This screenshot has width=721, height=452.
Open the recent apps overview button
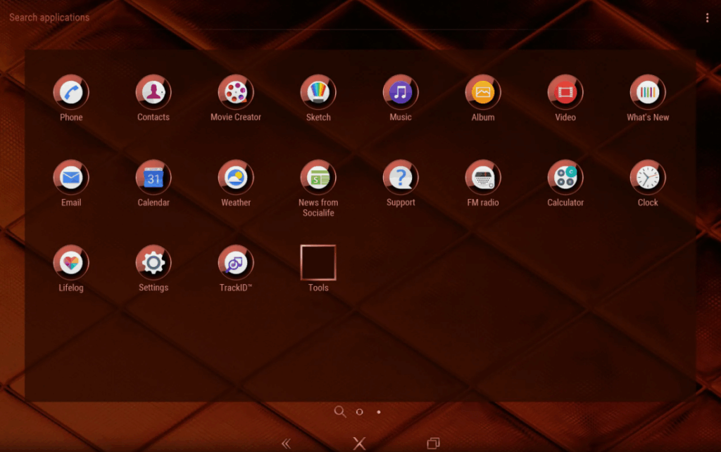click(433, 443)
